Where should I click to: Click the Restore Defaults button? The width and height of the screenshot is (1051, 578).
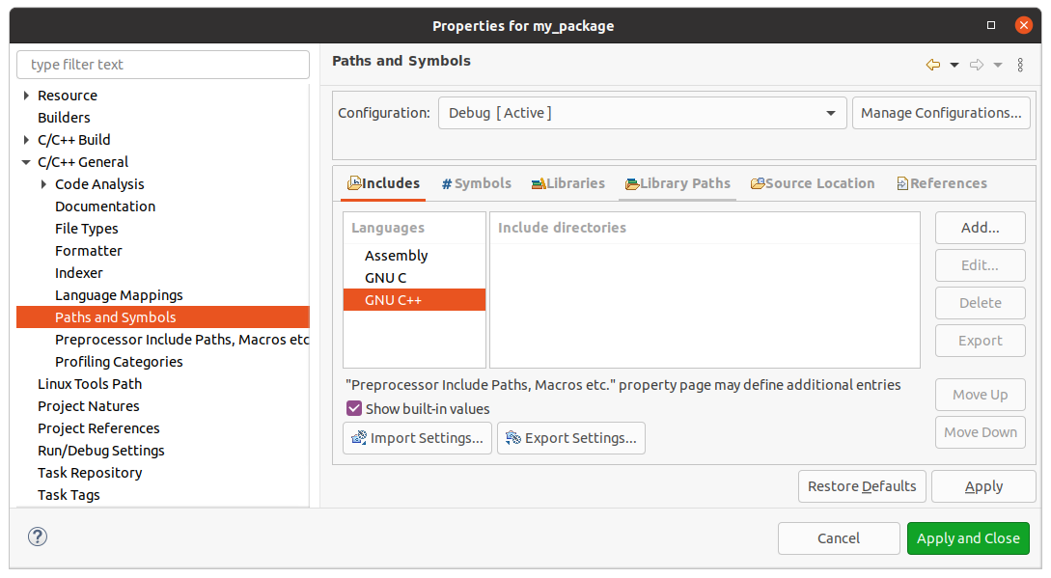[861, 485]
